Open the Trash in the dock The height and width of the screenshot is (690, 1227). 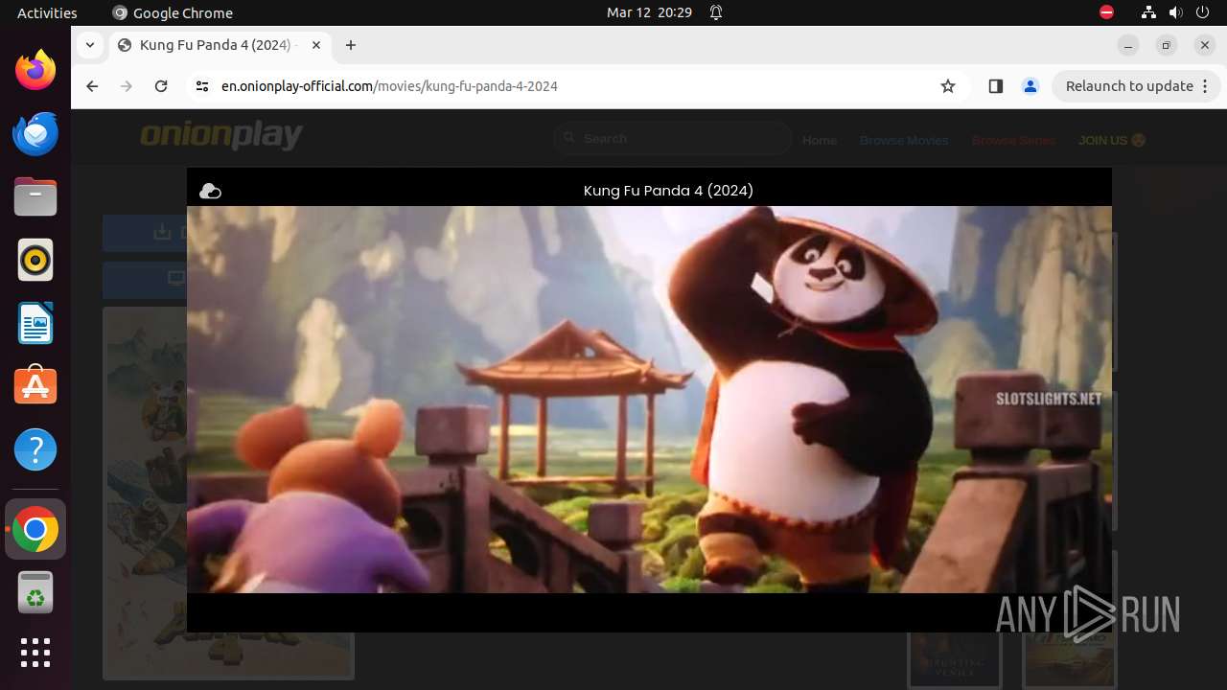35,592
